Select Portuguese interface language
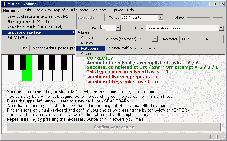227x141 pixels. pos(90,48)
